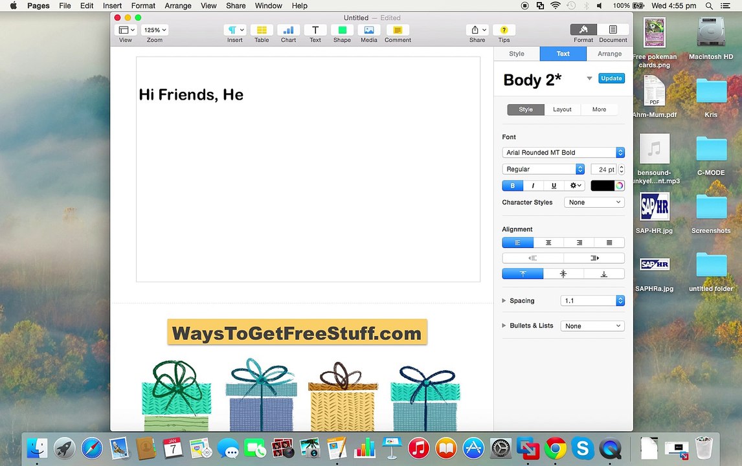Show Tips
Screen dimensions: 742x466
[504, 30]
